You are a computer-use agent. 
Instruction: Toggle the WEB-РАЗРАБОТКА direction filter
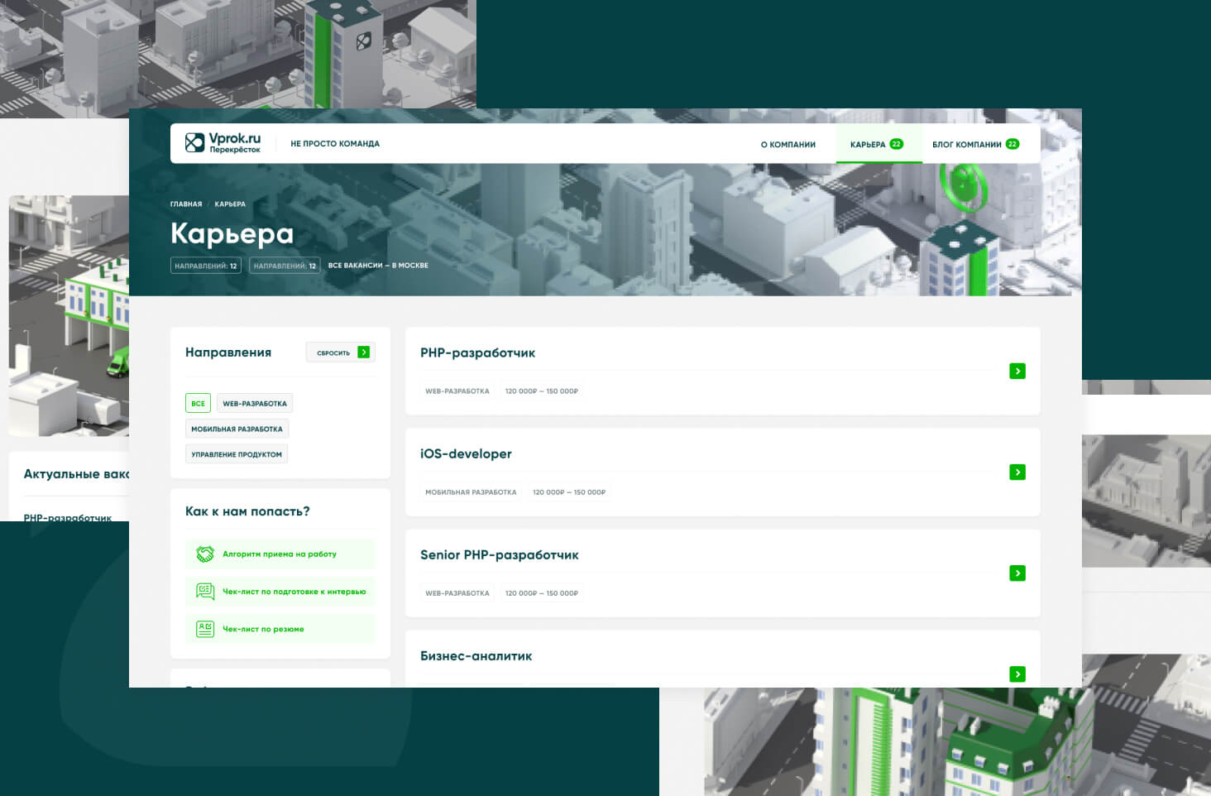(255, 404)
